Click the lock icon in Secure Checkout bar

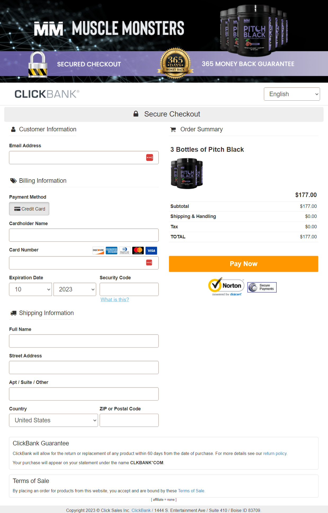[136, 114]
